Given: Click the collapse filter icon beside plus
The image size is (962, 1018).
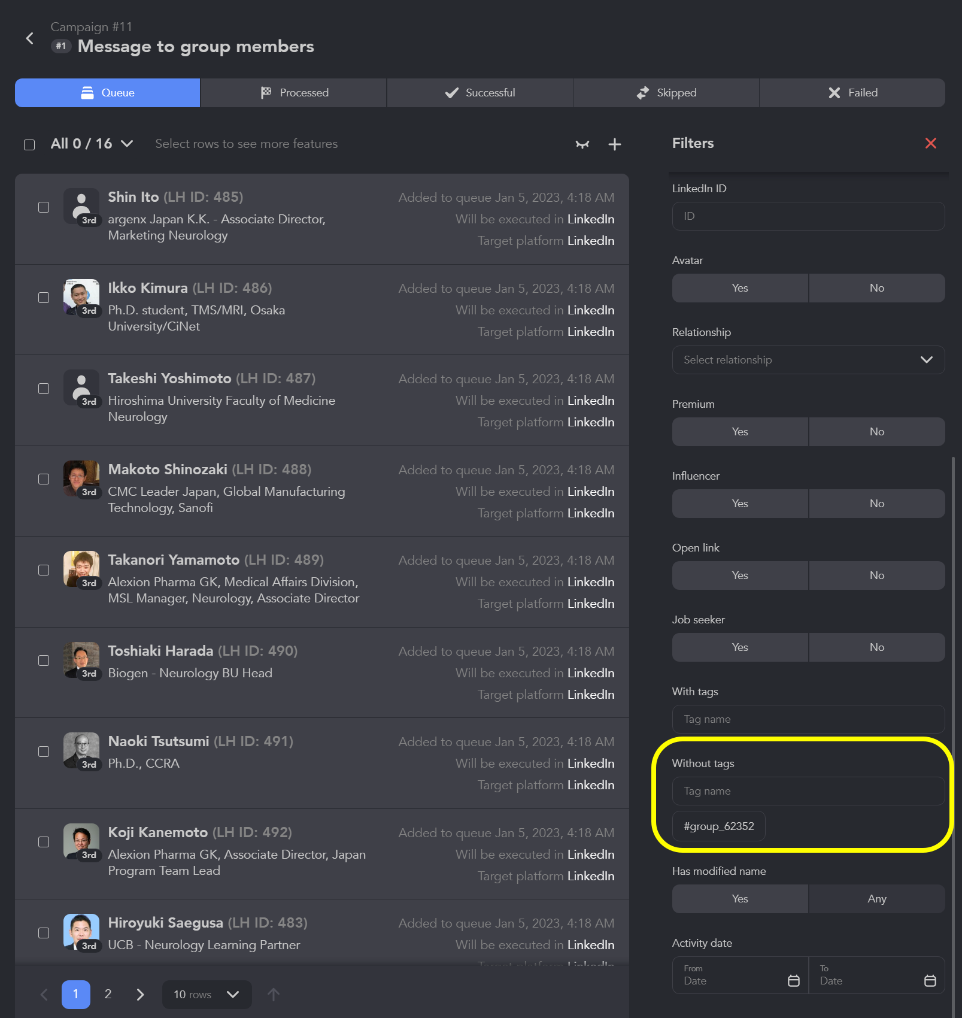Looking at the screenshot, I should tap(582, 144).
